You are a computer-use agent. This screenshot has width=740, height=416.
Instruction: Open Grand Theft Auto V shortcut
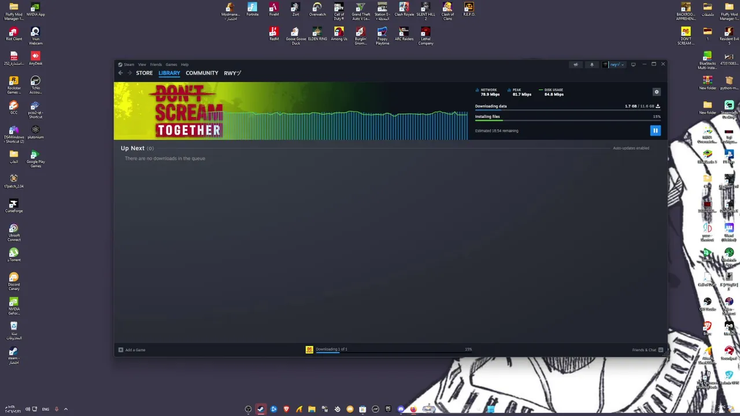point(361,12)
